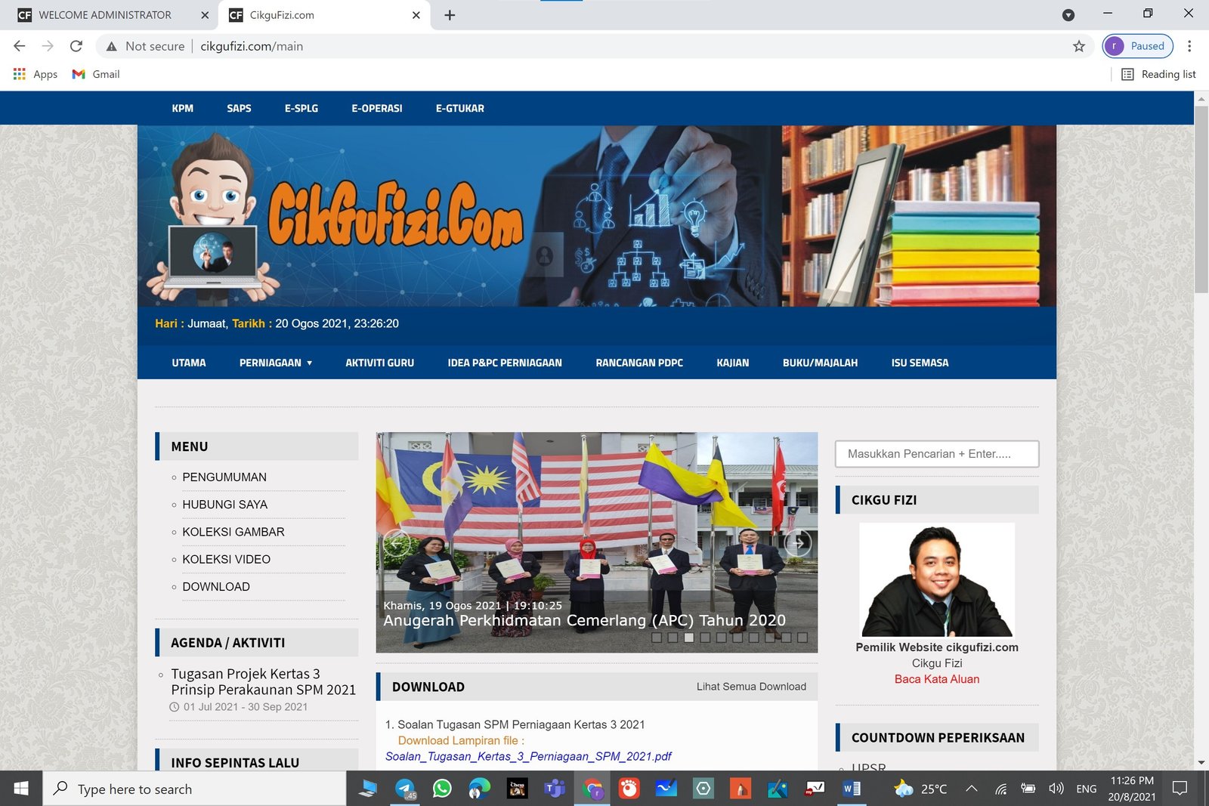Open the Reading list

coord(1158,74)
